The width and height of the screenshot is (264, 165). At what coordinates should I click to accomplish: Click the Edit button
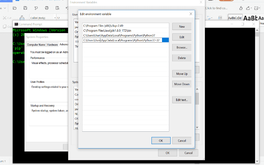(182, 37)
